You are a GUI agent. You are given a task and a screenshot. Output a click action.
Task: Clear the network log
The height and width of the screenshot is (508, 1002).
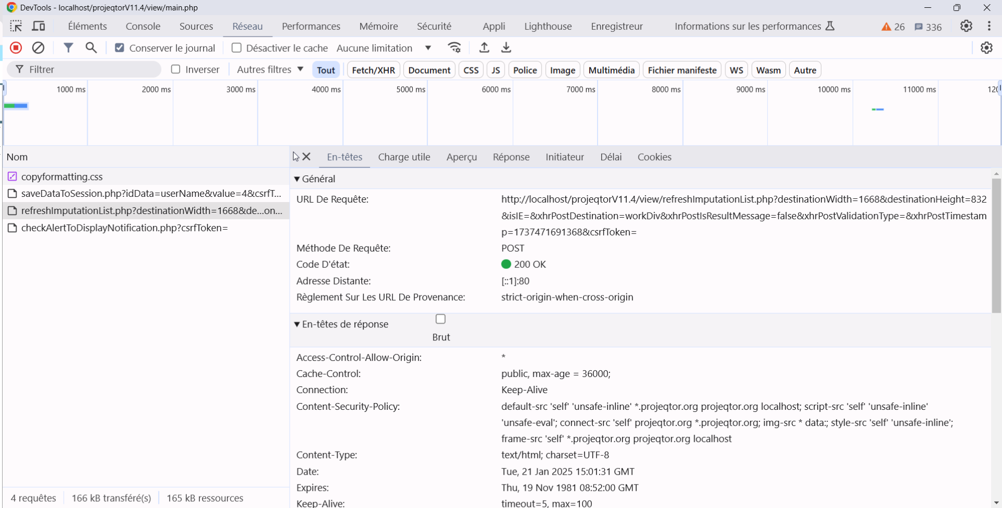click(x=38, y=48)
